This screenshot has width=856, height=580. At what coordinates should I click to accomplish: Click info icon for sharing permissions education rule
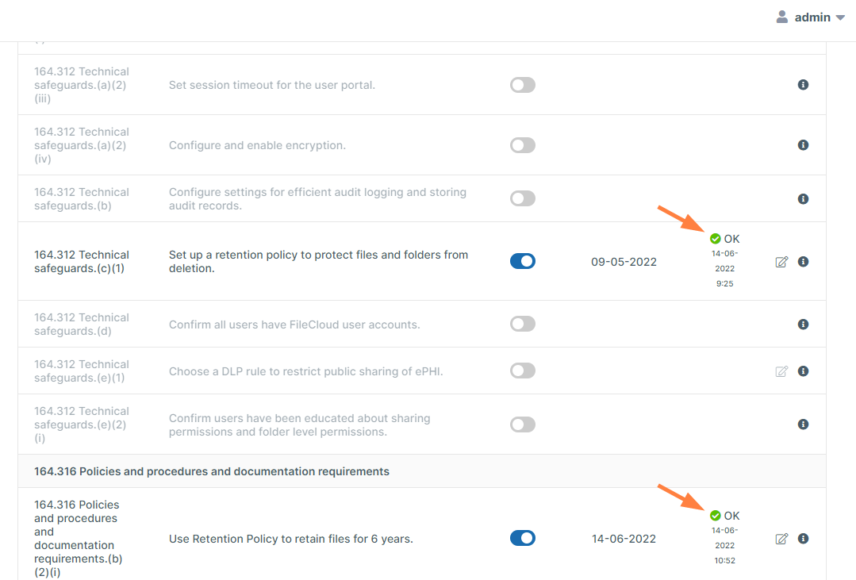click(803, 424)
